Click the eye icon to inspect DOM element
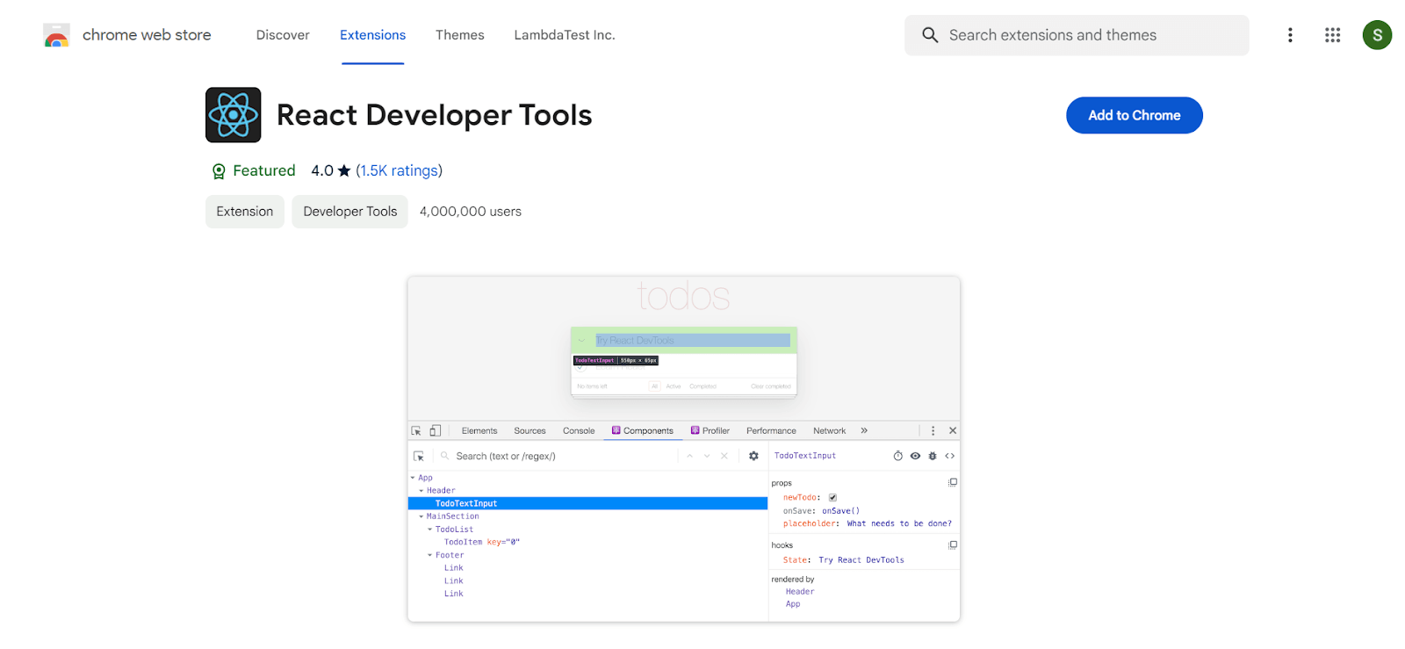The height and width of the screenshot is (649, 1405). click(915, 456)
